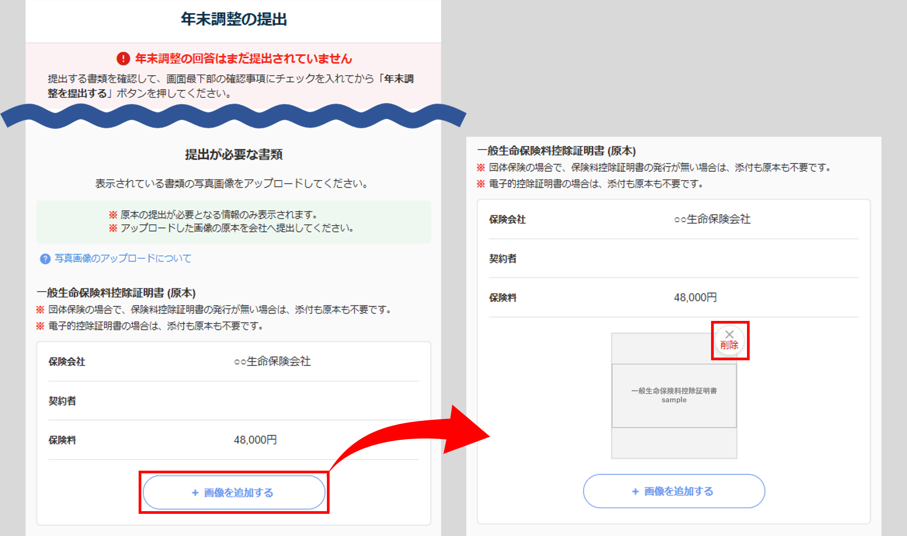Image resolution: width=907 pixels, height=536 pixels.
Task: Click left 保険会社 value ○○生命保険会社
Action: [x=272, y=361]
